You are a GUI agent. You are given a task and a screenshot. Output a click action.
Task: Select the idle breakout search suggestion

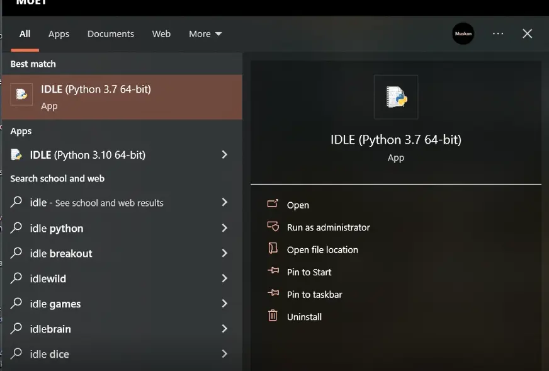pyautogui.click(x=122, y=253)
